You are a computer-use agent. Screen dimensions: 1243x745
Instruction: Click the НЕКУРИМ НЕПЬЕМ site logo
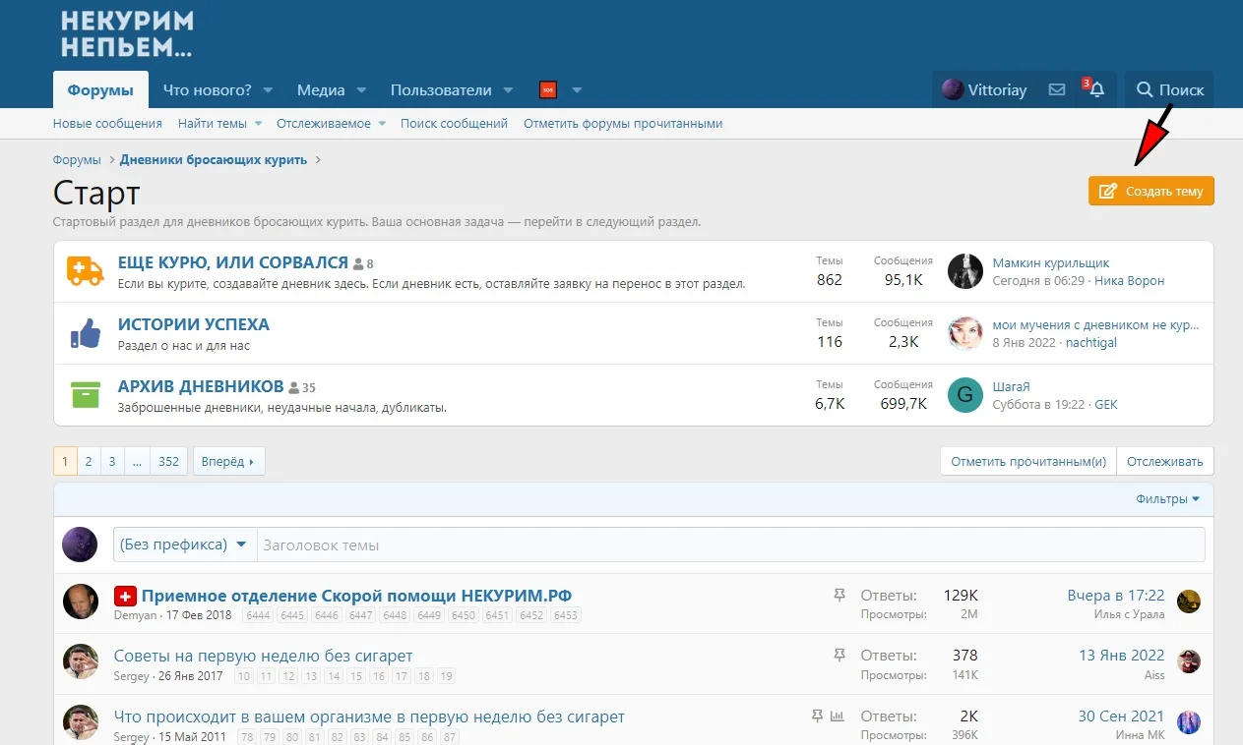click(127, 33)
